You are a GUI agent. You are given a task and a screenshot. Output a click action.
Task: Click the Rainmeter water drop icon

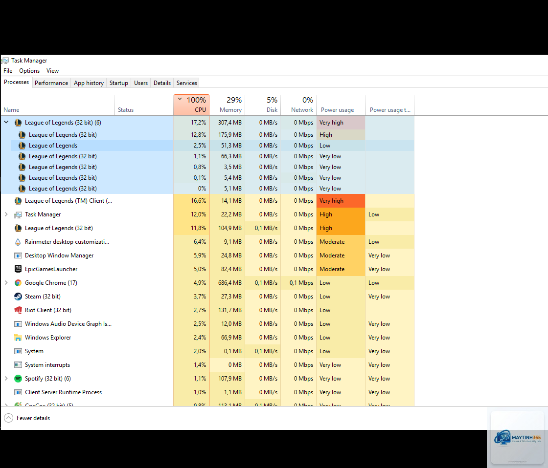pos(18,242)
